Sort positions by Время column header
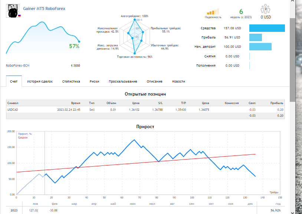This screenshot has height=214, width=302. tap(76, 103)
